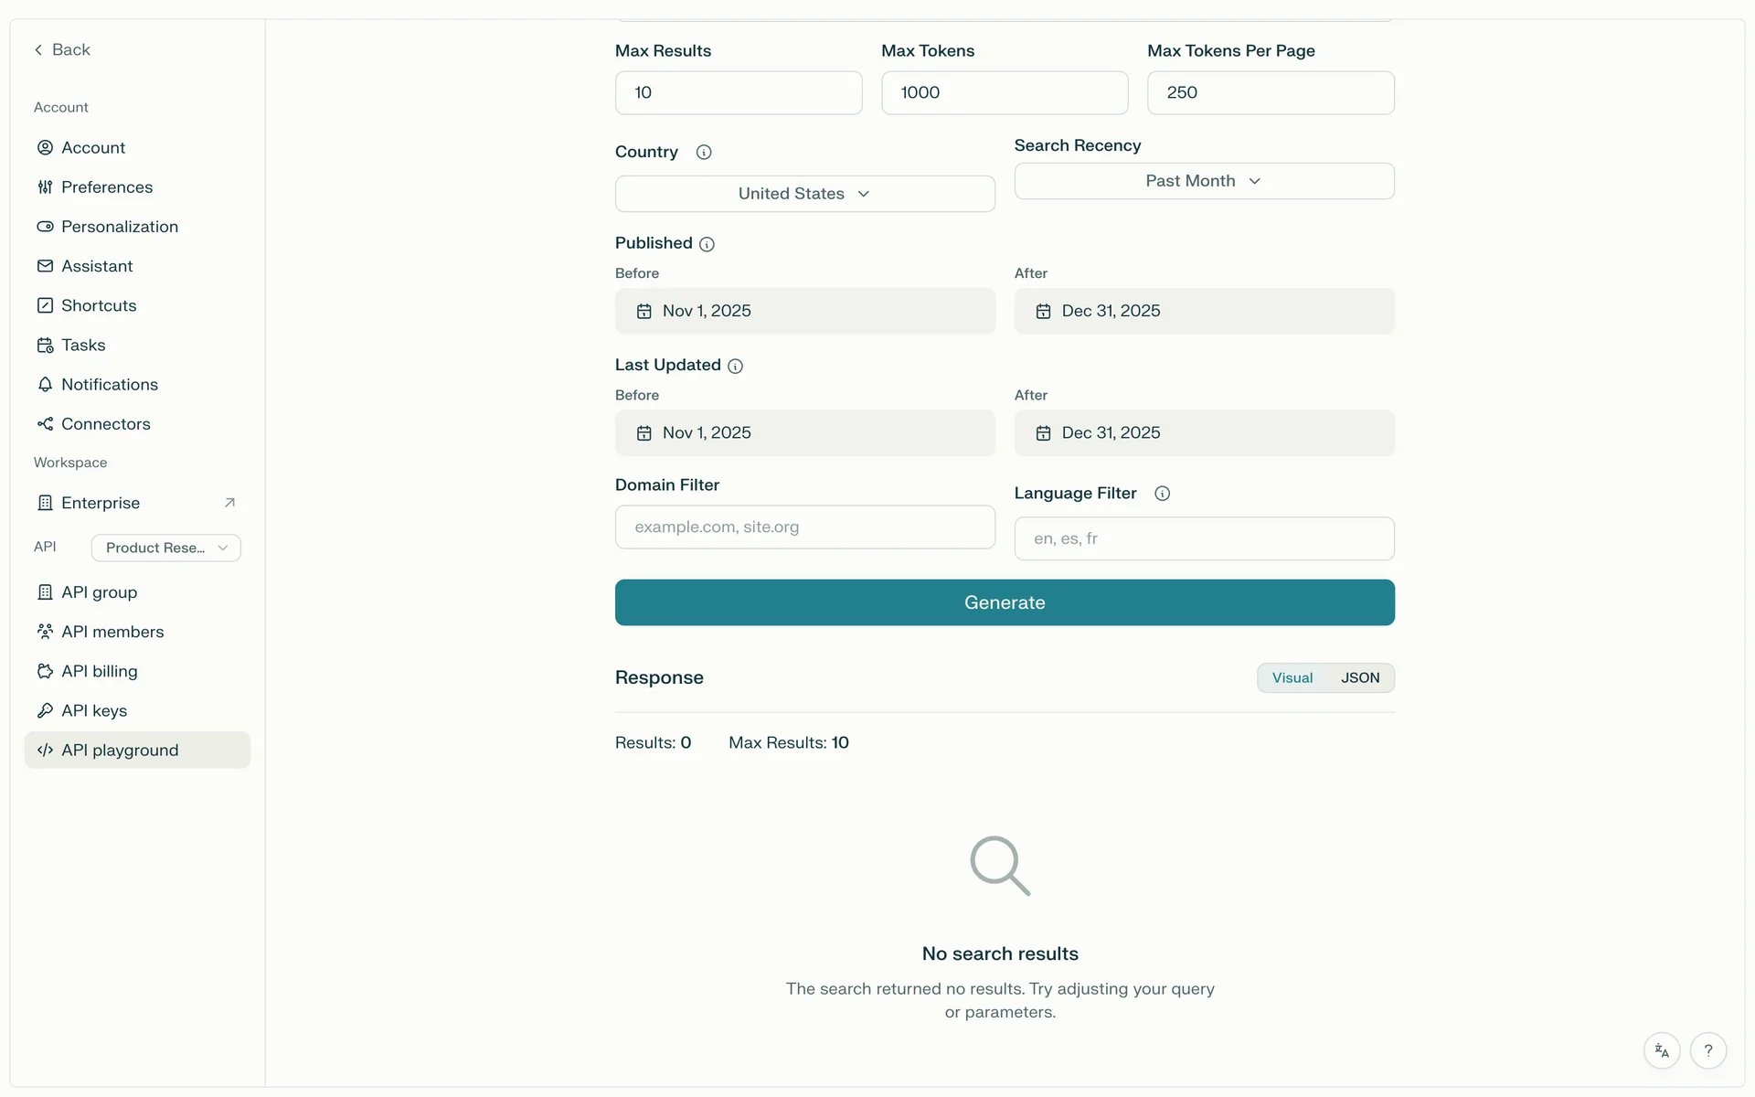The width and height of the screenshot is (1755, 1097).
Task: Open the Country United States dropdown
Action: pyautogui.click(x=804, y=194)
